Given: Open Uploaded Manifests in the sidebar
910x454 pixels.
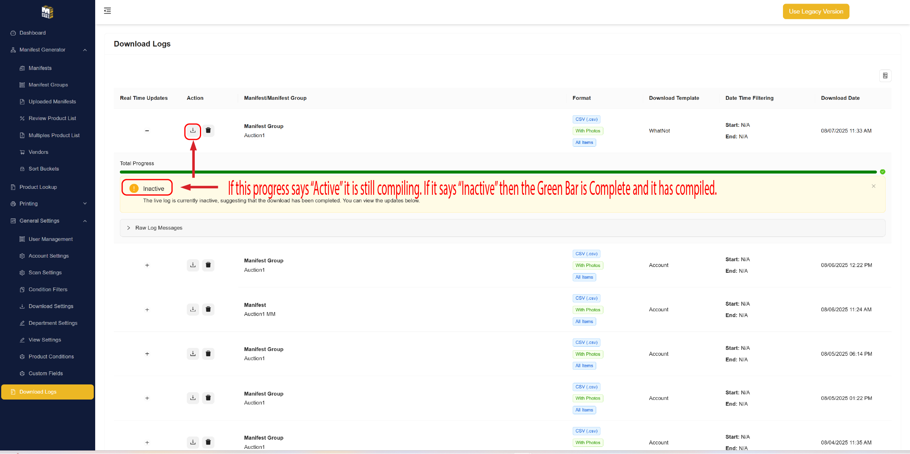Looking at the screenshot, I should click(52, 101).
